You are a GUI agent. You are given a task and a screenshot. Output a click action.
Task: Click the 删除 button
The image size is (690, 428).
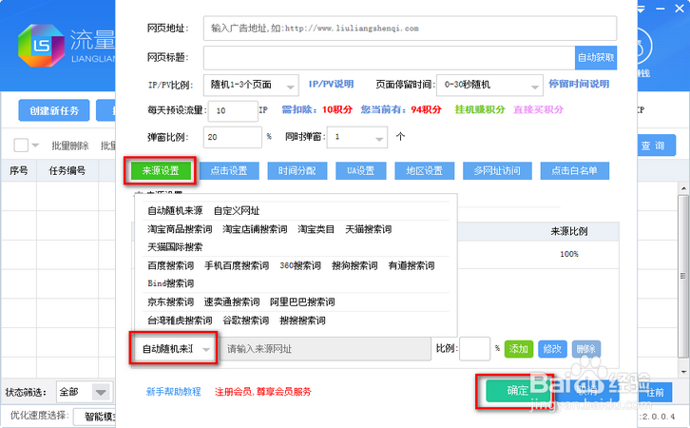586,349
